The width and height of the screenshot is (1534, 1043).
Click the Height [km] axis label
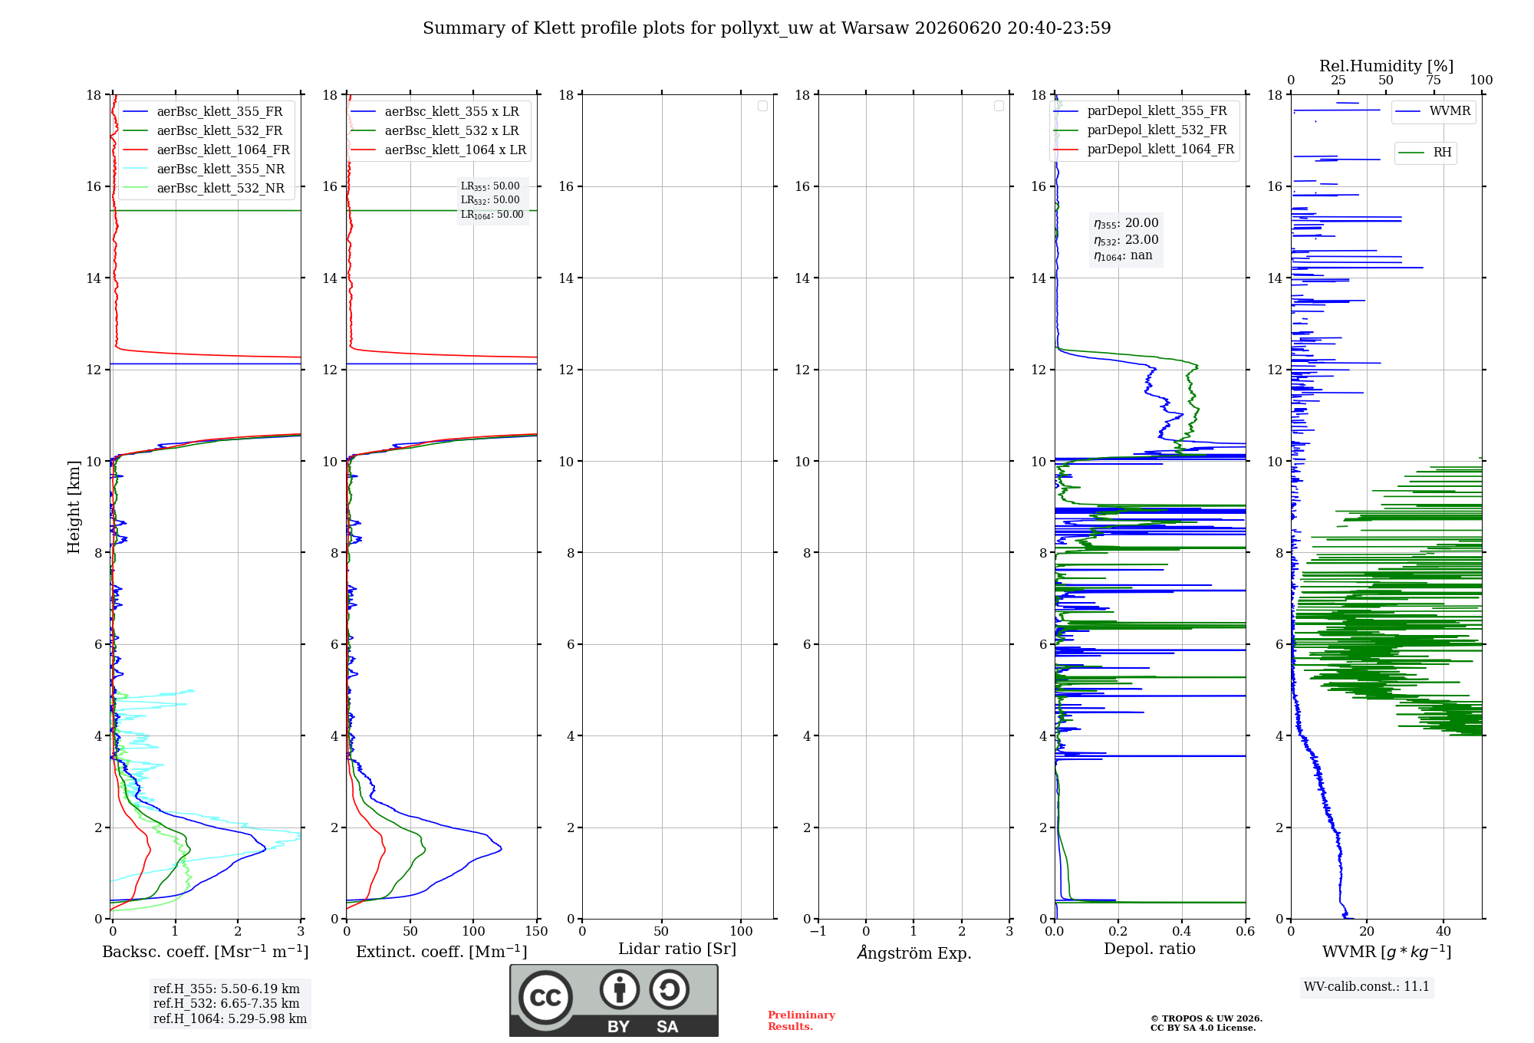pos(74,507)
